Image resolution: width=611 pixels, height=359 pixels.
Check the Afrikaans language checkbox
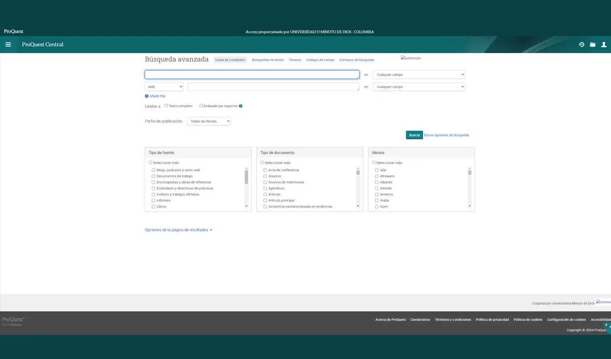(x=377, y=176)
